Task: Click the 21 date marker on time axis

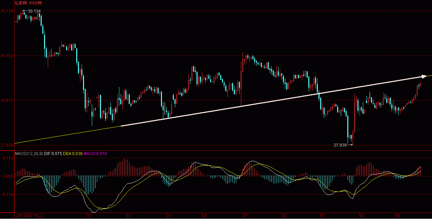Action: pos(89,216)
